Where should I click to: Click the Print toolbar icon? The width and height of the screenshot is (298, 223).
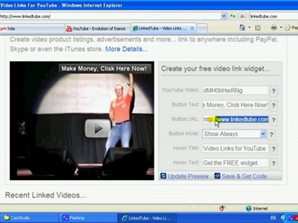[x=274, y=28]
